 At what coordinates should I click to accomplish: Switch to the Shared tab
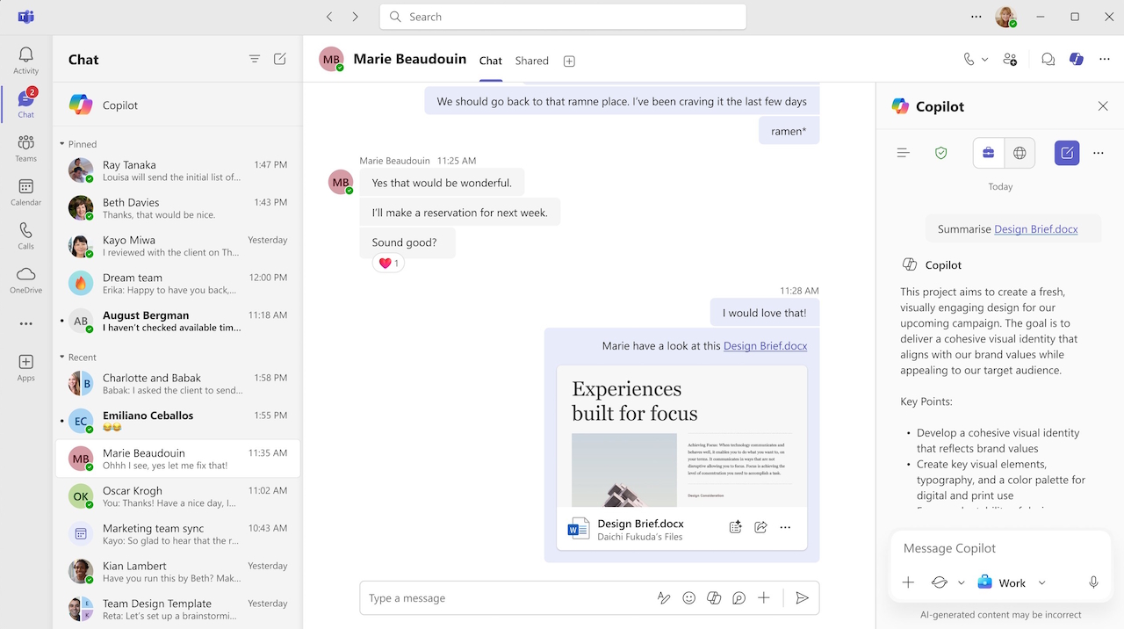(532, 61)
